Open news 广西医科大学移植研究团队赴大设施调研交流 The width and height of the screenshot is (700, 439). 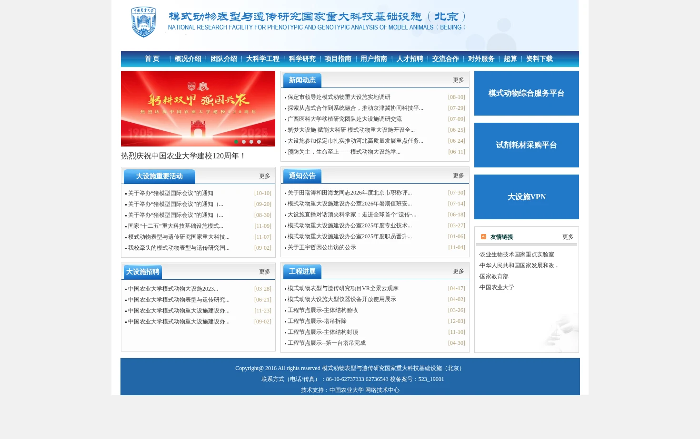coord(344,119)
